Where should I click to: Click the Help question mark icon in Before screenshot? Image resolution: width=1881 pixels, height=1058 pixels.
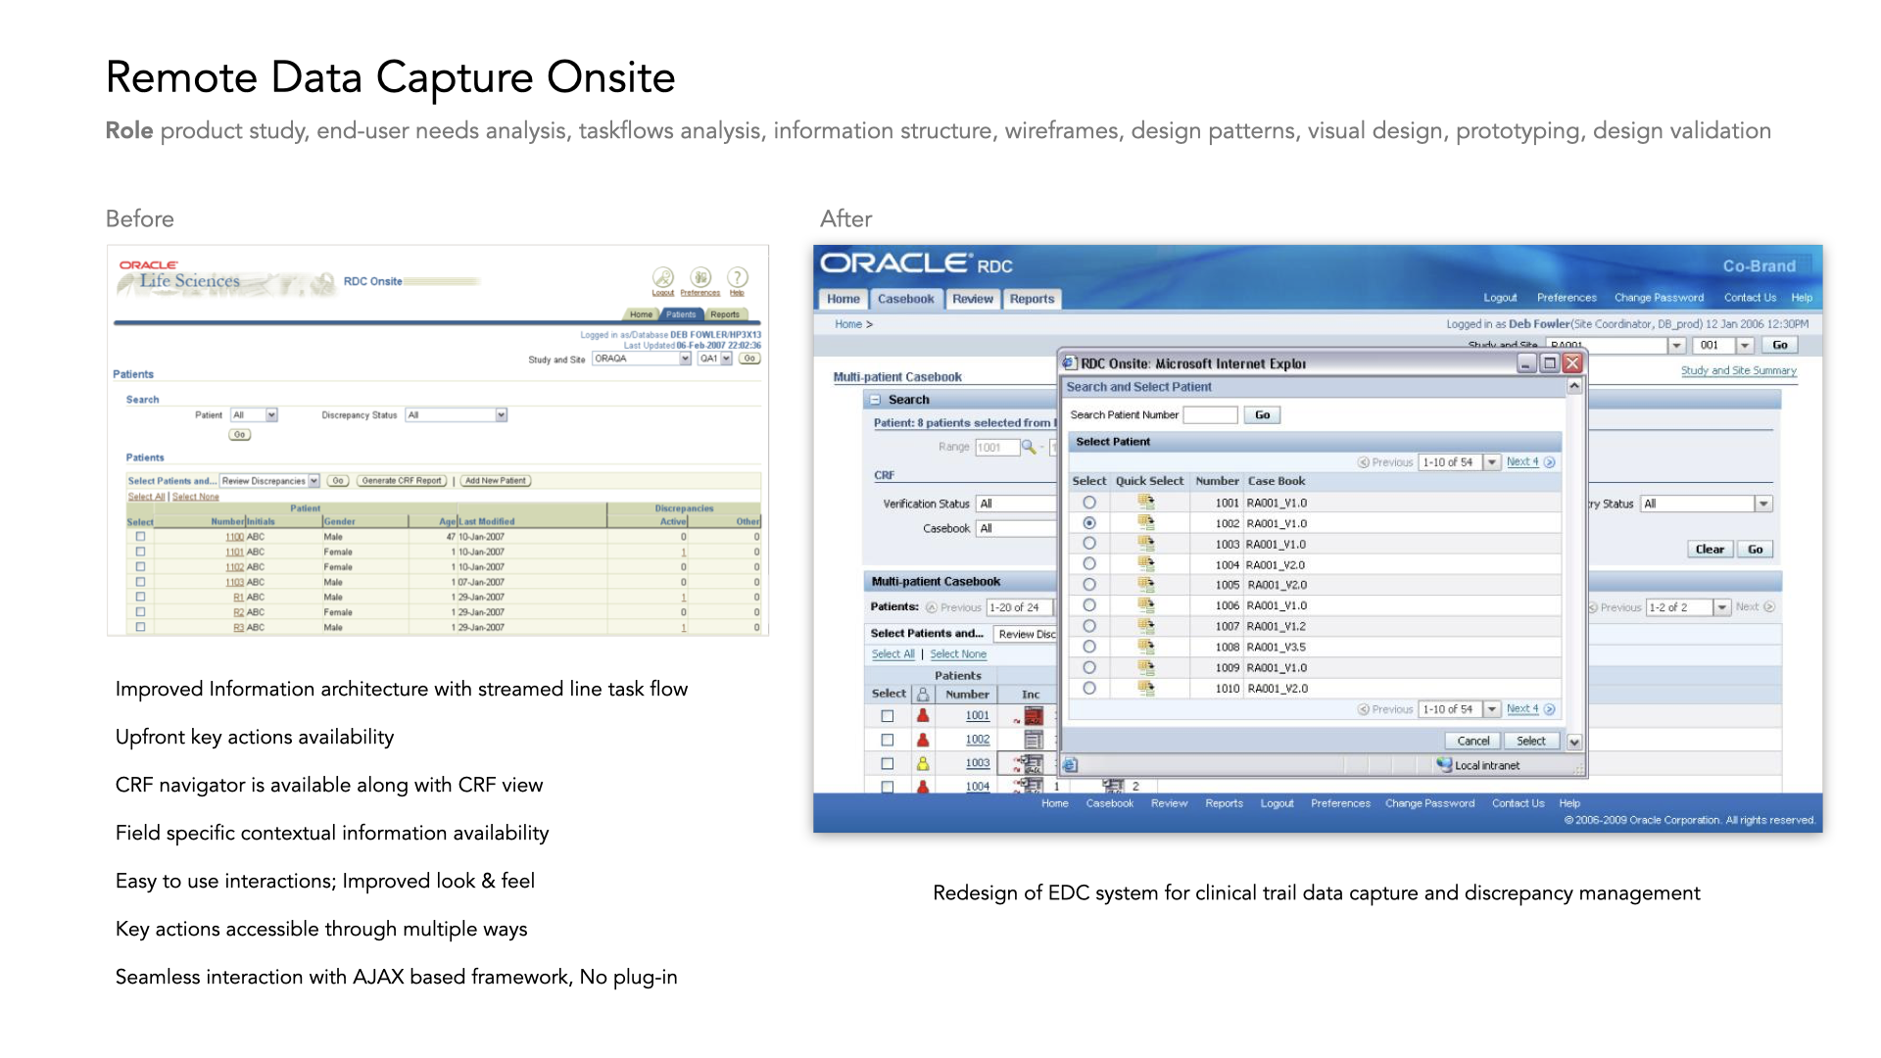coord(737,278)
